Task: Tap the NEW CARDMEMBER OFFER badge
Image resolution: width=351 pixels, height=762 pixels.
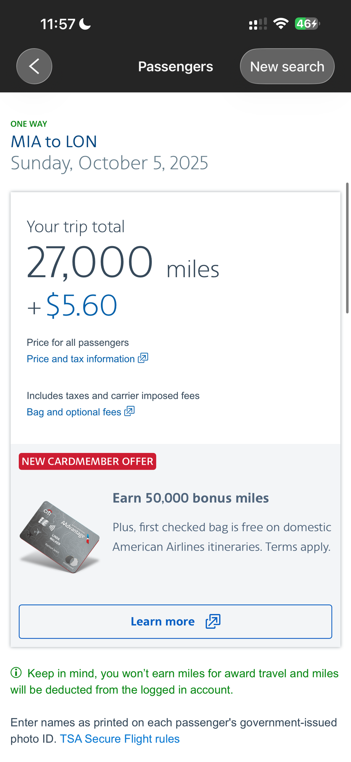Action: pyautogui.click(x=87, y=461)
